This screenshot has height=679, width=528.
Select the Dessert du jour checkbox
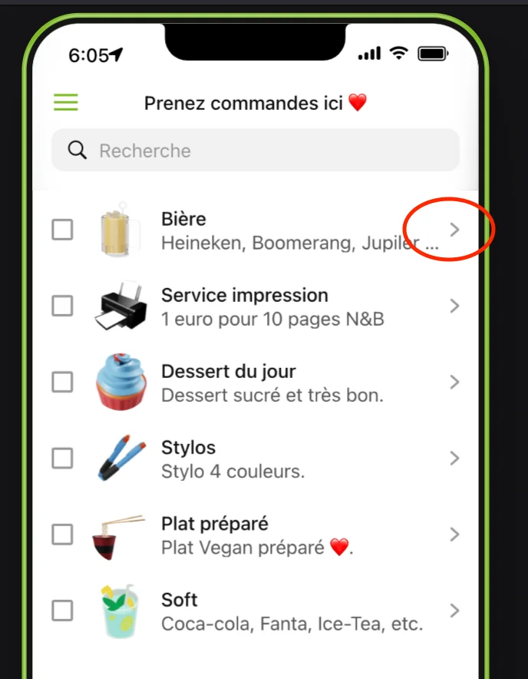62,382
